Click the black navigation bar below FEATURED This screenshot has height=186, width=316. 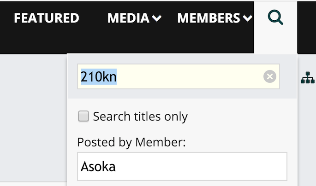point(46,40)
